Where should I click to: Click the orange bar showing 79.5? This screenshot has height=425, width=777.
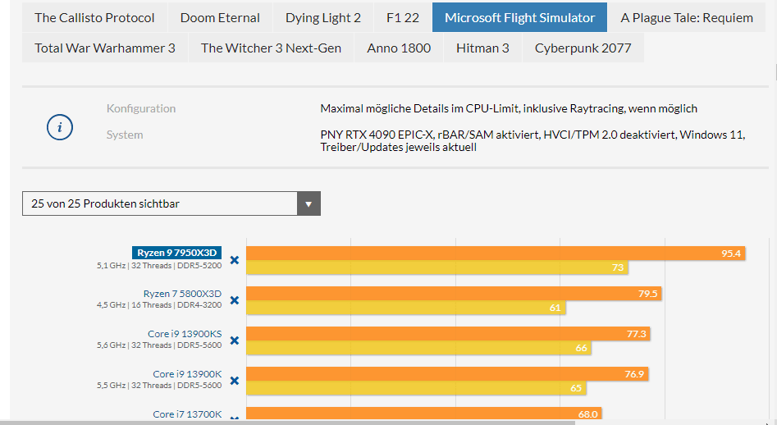[x=454, y=293]
